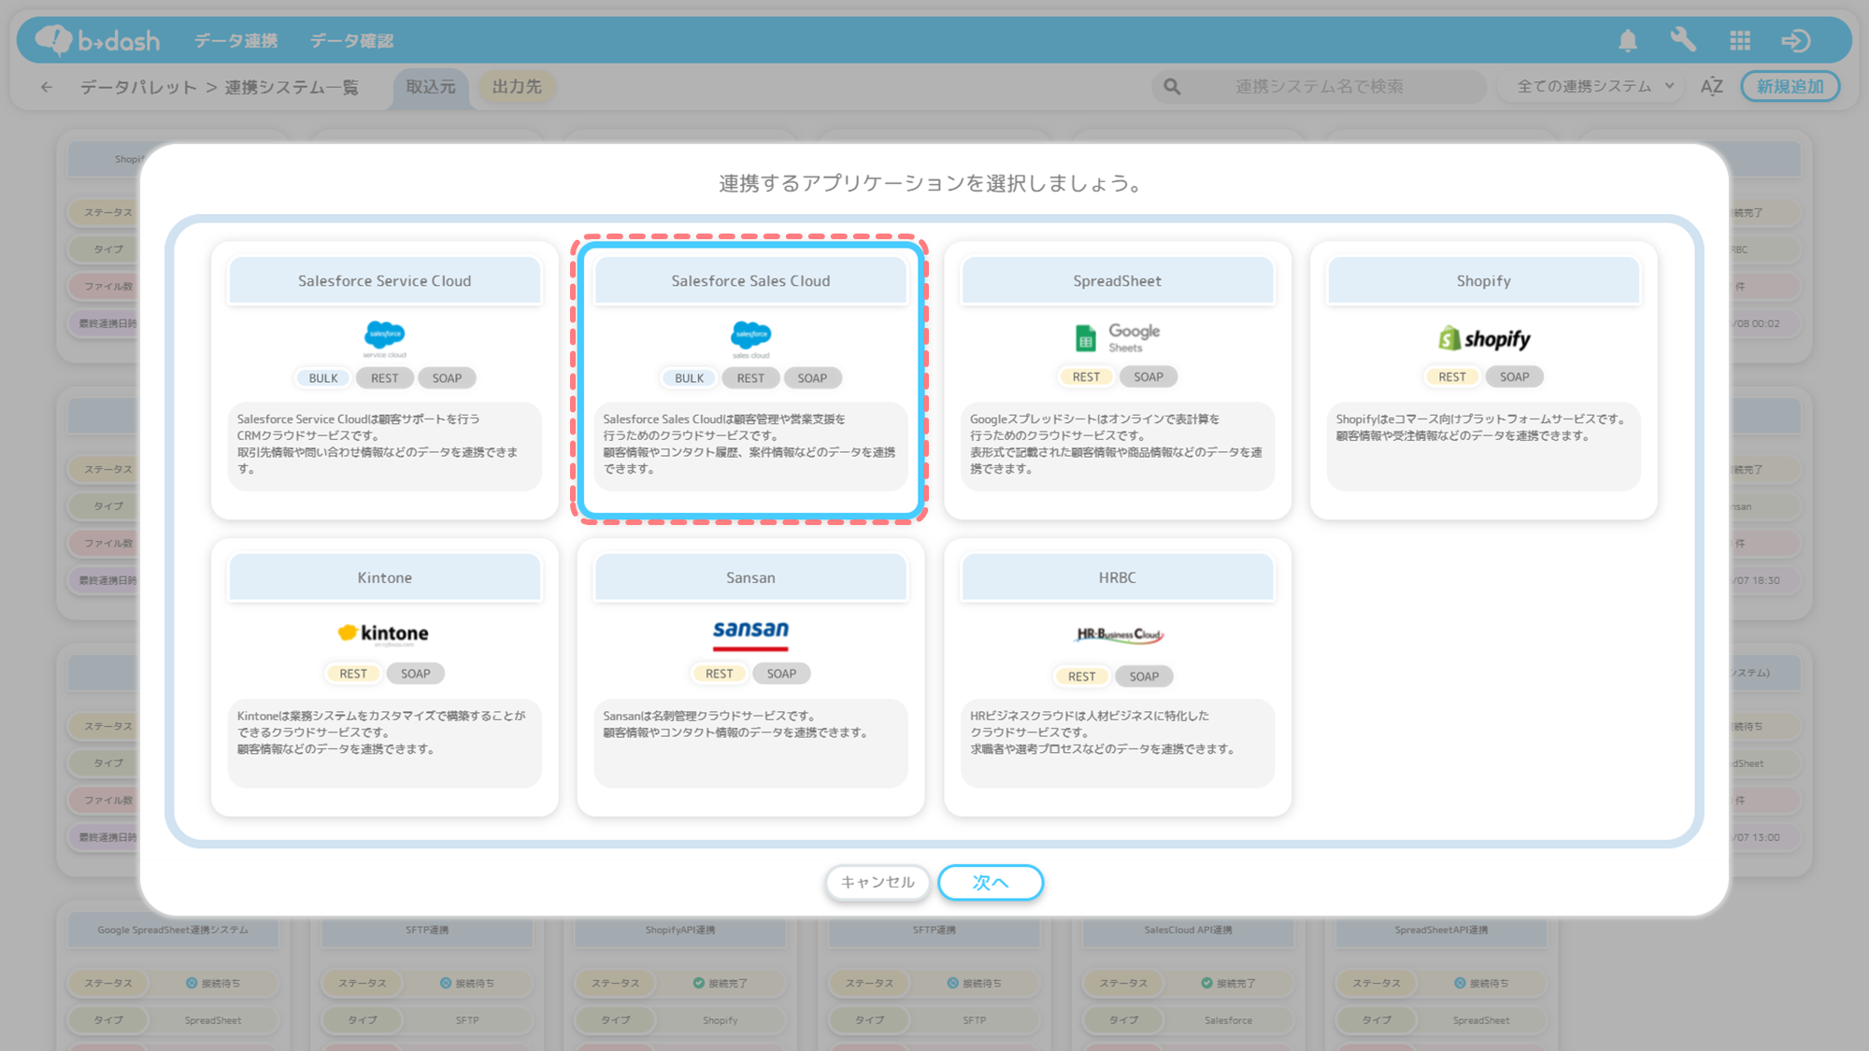Click the logout arrow icon
Screen dimensions: 1869x1051
pyautogui.click(x=1796, y=40)
